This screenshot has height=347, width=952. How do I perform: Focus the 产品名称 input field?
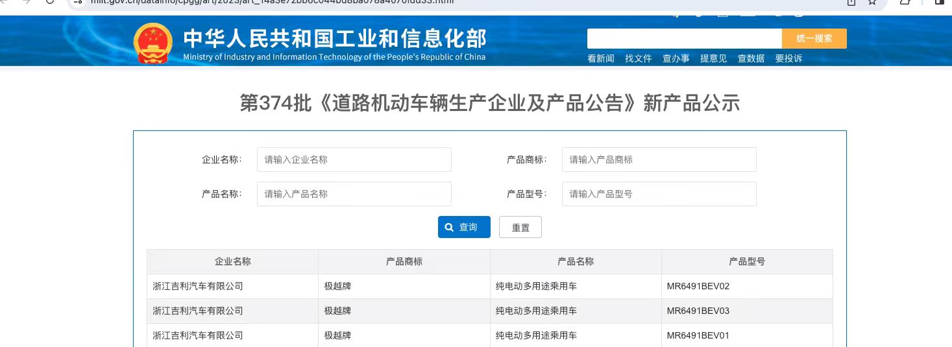[354, 194]
